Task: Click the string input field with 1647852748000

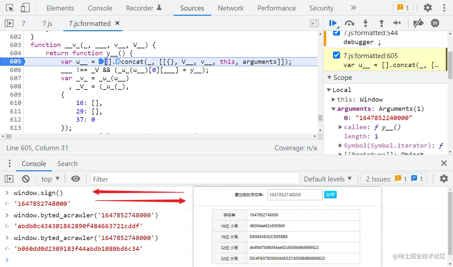Action: click(x=295, y=195)
